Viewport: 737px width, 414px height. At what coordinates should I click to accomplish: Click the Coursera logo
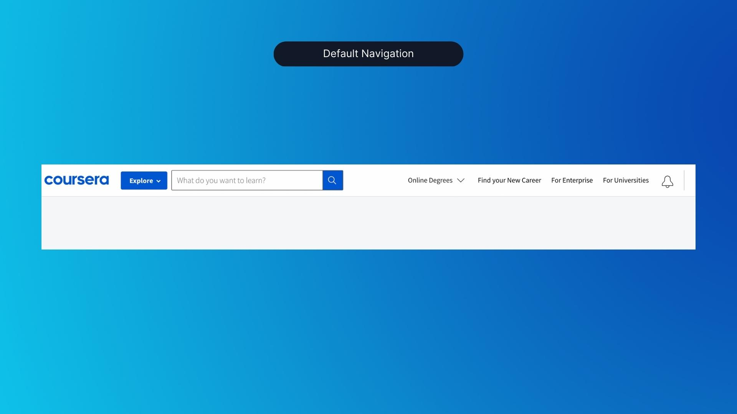point(76,180)
